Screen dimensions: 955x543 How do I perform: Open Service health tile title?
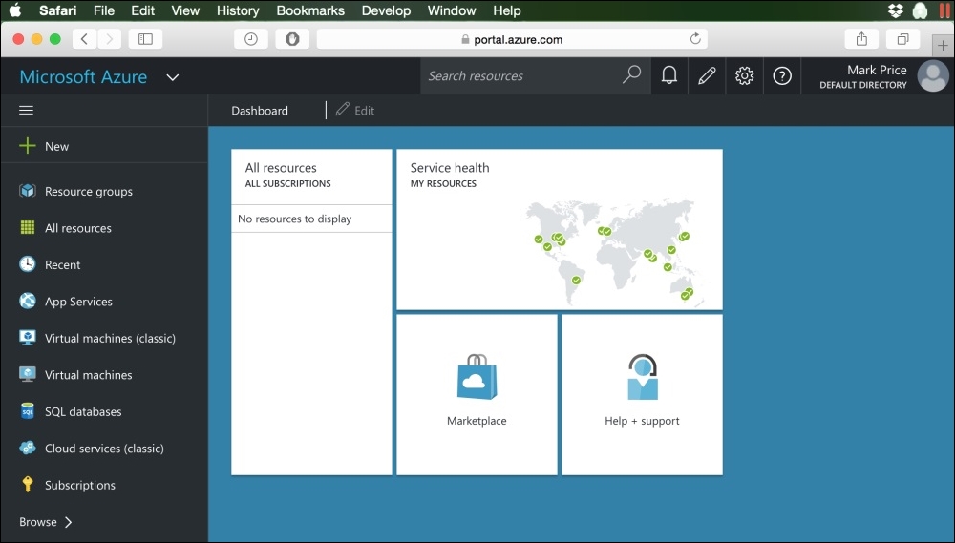(450, 167)
